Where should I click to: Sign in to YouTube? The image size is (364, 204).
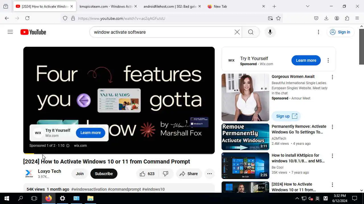(340, 32)
